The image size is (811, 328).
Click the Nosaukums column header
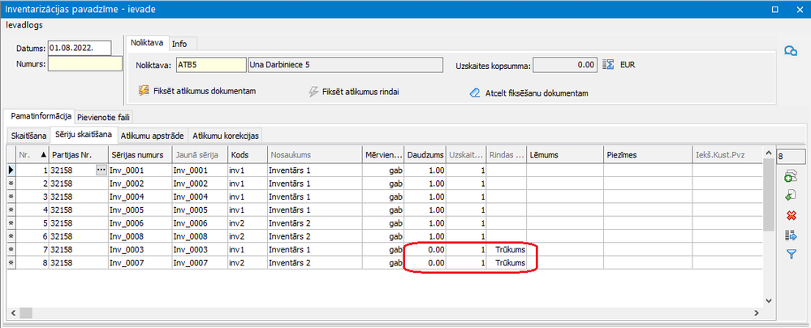[313, 154]
